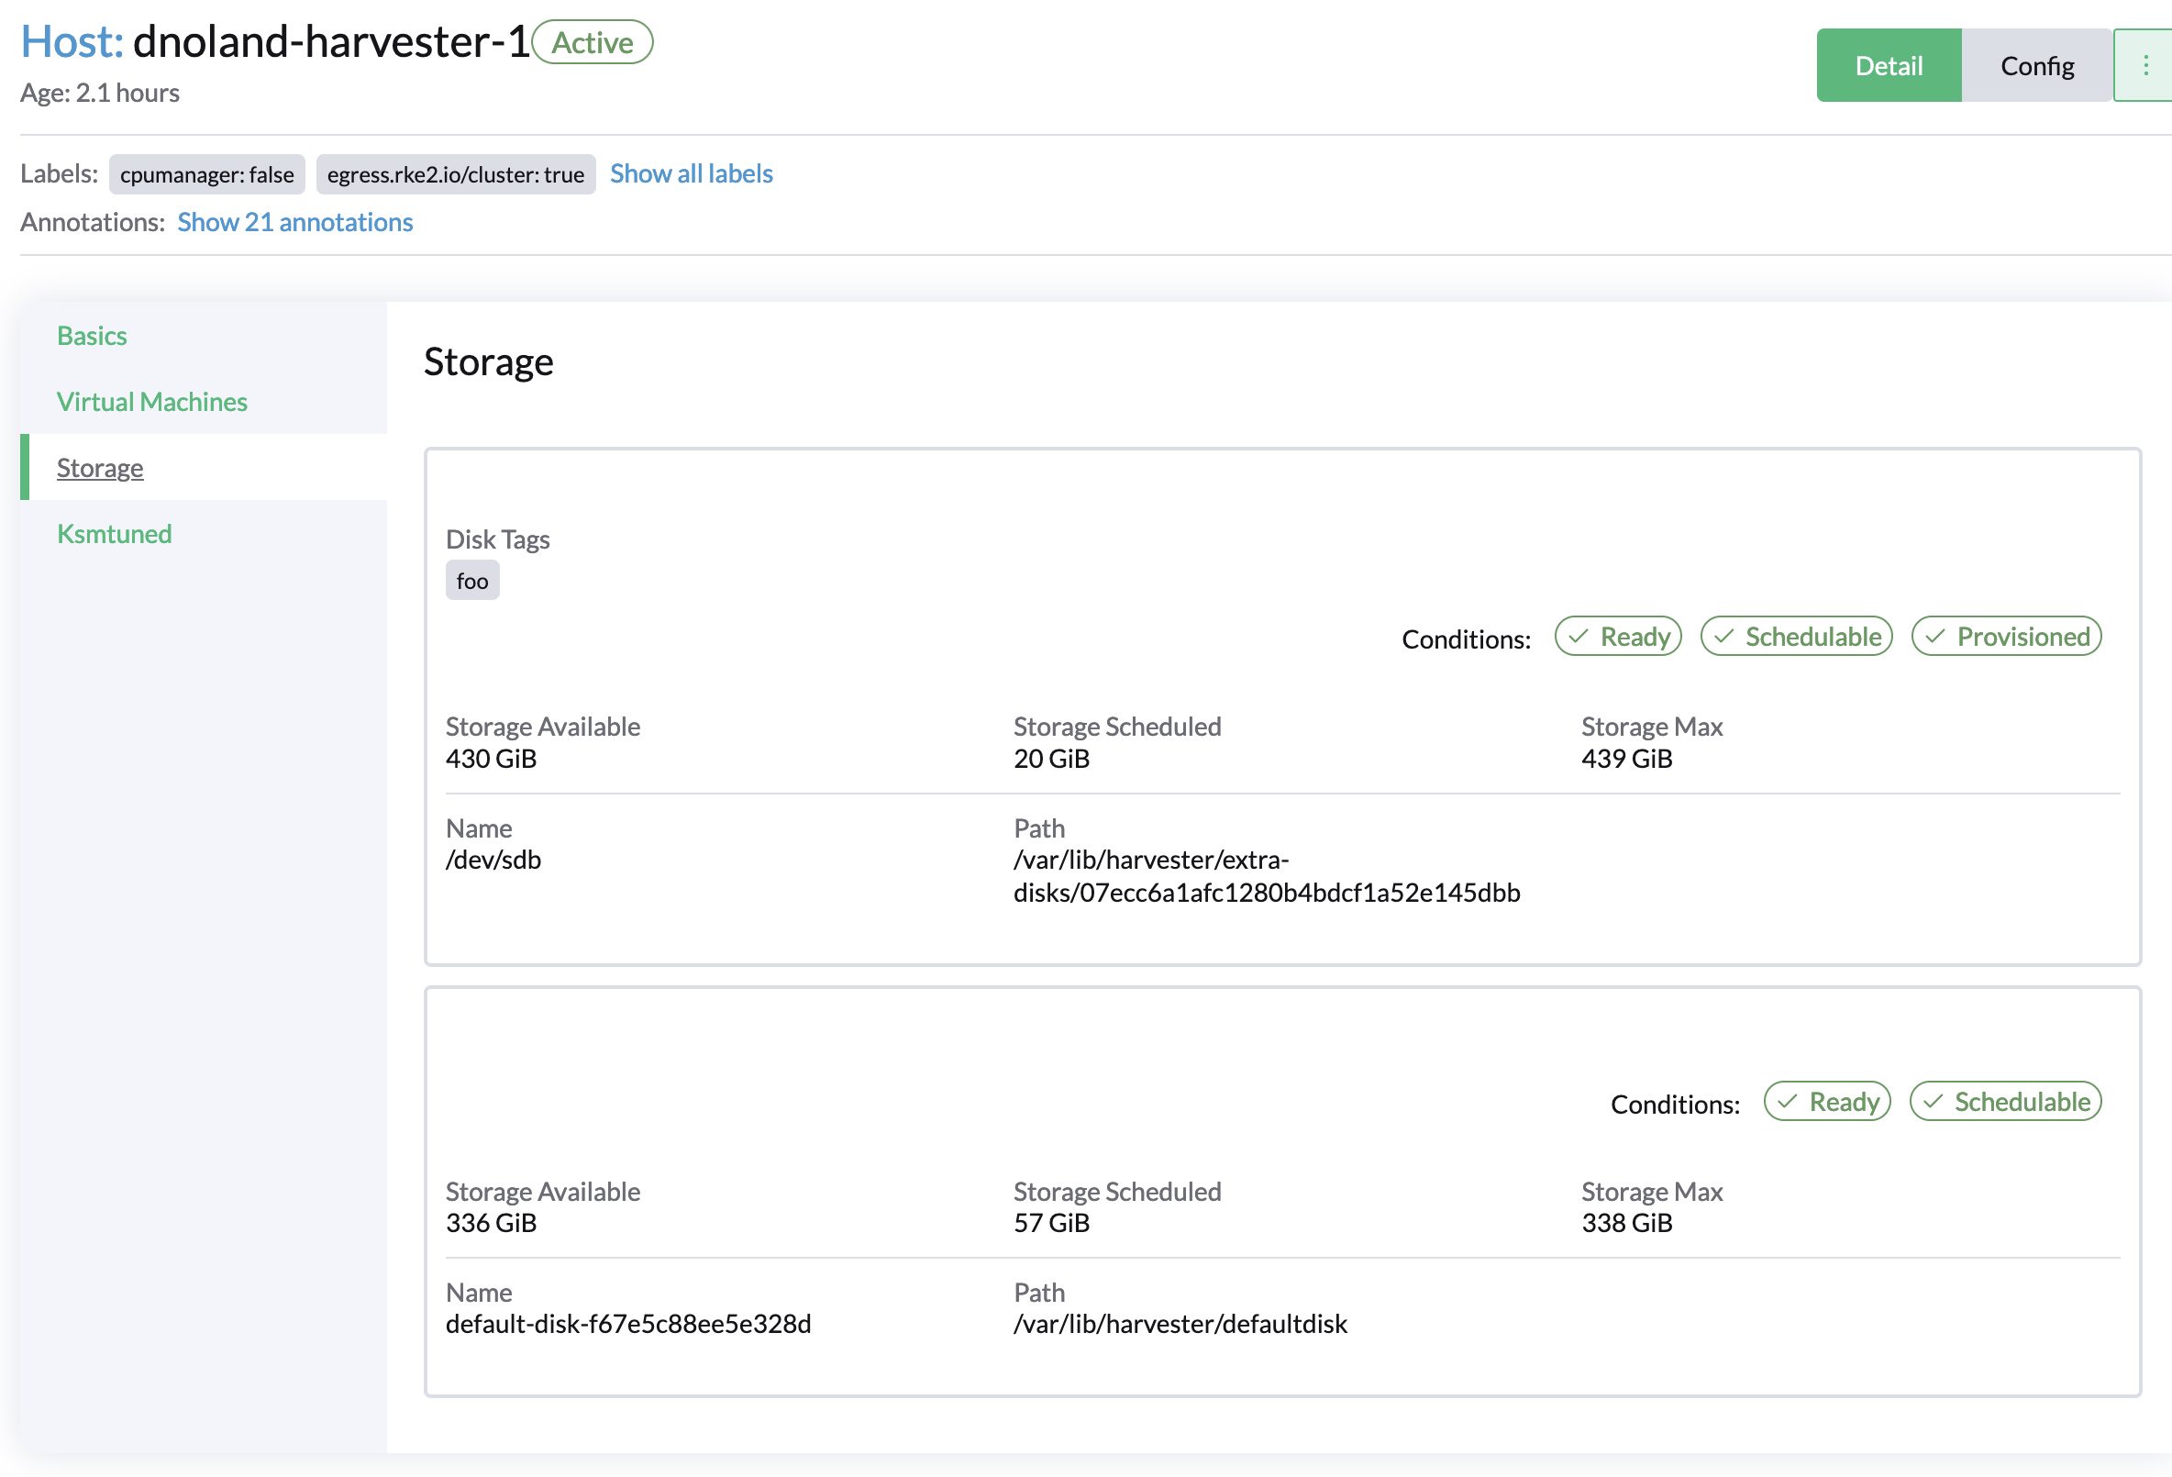Open the actions kebab menu
Viewport: 2172px width, 1477px height.
[2144, 64]
